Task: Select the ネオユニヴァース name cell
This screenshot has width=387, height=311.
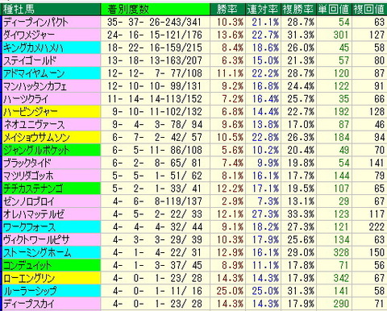Action: (x=52, y=125)
